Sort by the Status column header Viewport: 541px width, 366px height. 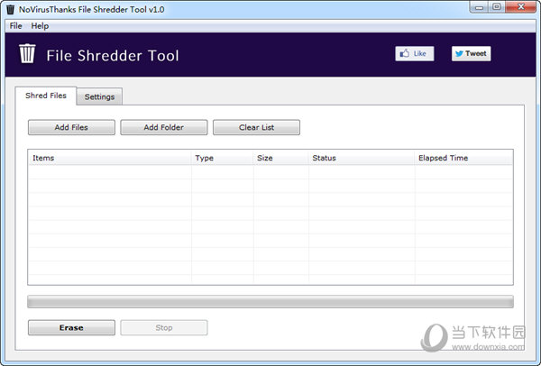click(362, 158)
